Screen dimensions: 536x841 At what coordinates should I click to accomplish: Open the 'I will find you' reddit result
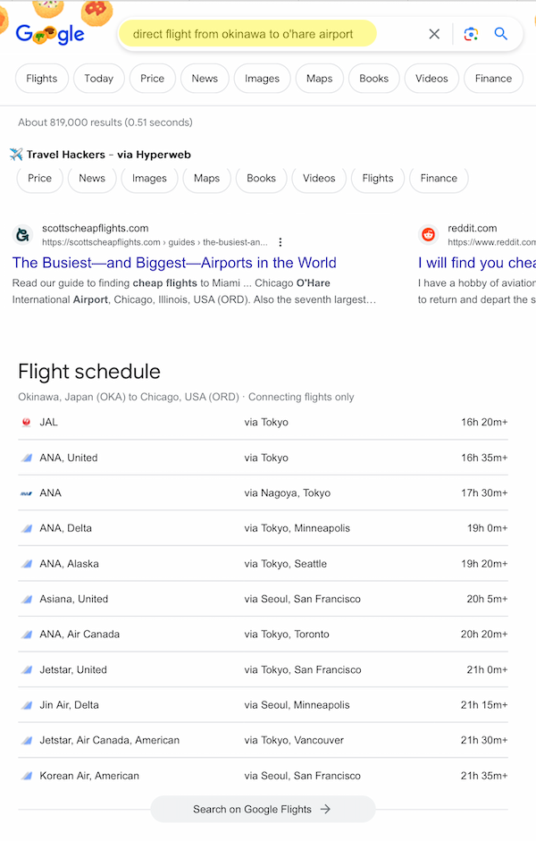point(477,263)
